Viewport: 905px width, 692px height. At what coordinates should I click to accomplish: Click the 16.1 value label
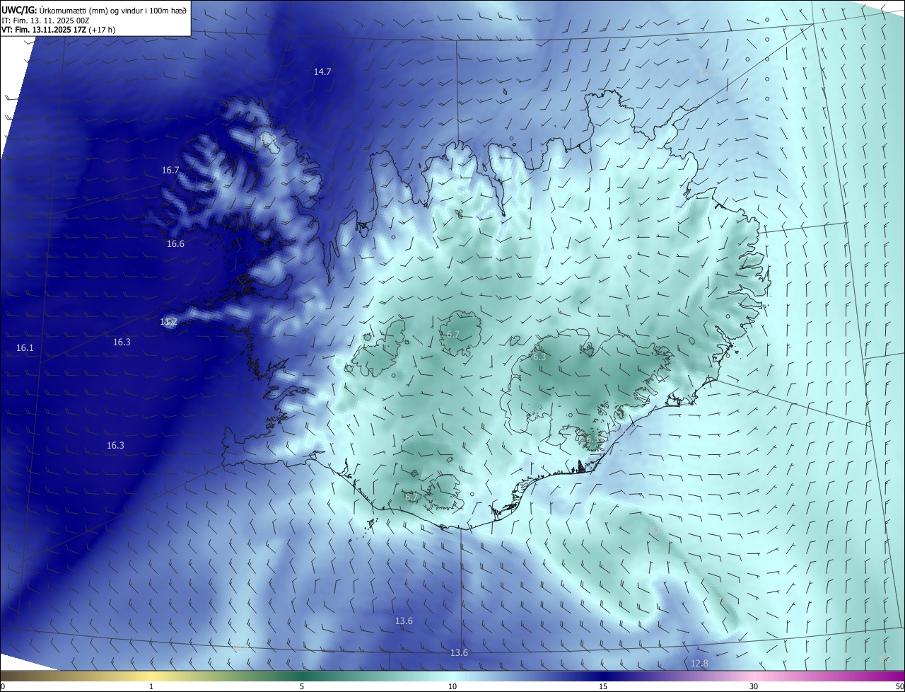[25, 347]
